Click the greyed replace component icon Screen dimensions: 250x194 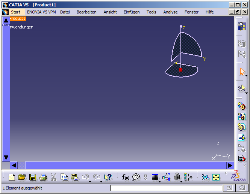(x=242, y=148)
